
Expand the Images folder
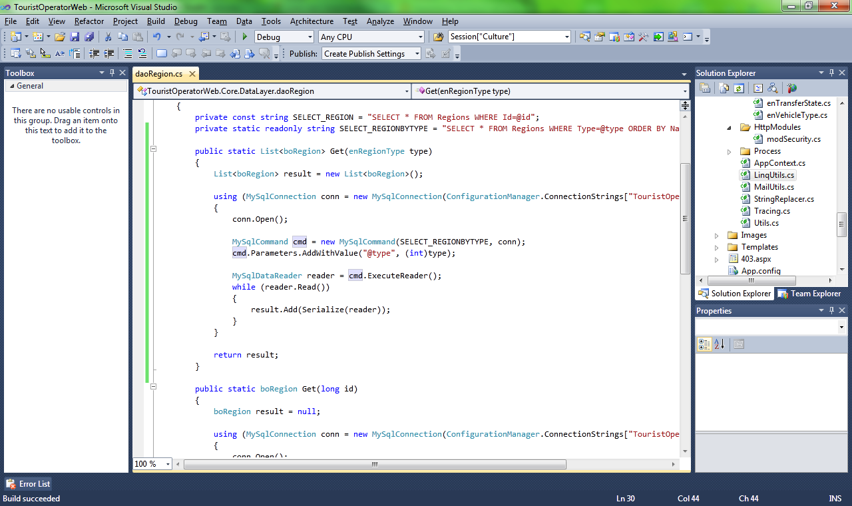coord(717,235)
